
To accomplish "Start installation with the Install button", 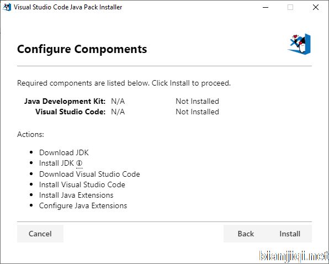I will point(290,234).
